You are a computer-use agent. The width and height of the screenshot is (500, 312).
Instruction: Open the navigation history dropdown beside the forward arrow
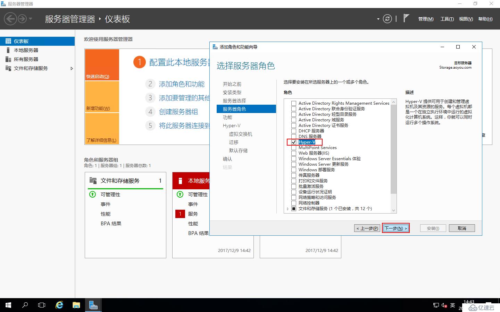31,19
